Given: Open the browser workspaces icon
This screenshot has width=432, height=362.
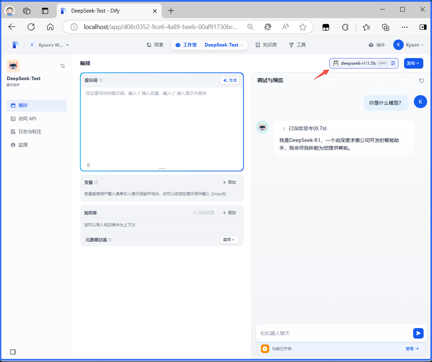Looking at the screenshot, I should click(27, 11).
